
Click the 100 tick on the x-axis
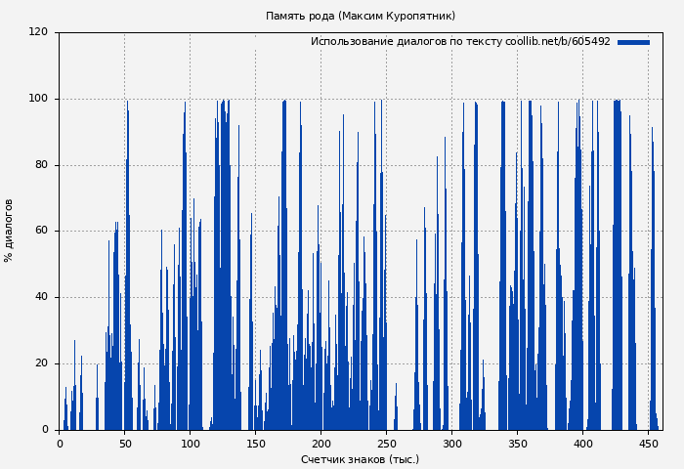pyautogui.click(x=191, y=444)
